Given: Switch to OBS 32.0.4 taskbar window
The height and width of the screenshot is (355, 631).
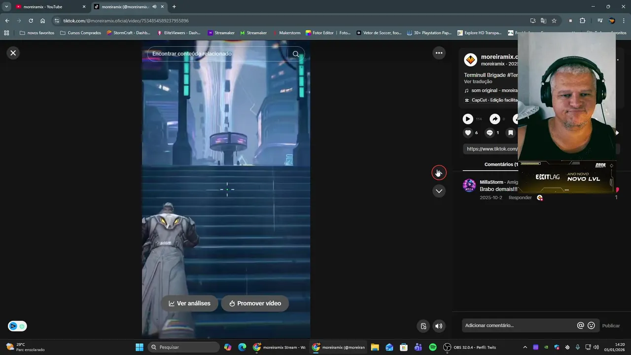Looking at the screenshot, I should tap(470, 347).
